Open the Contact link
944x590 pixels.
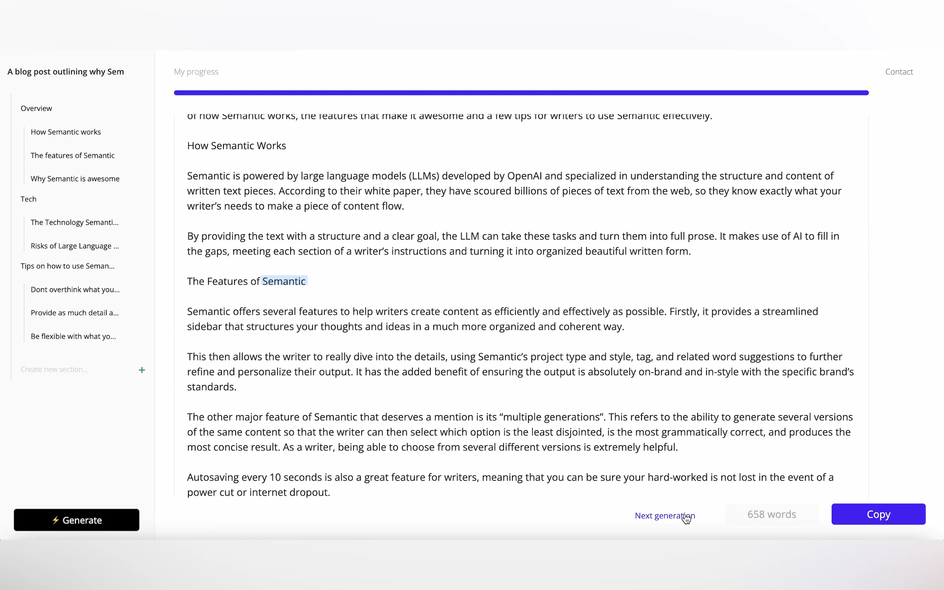[899, 72]
